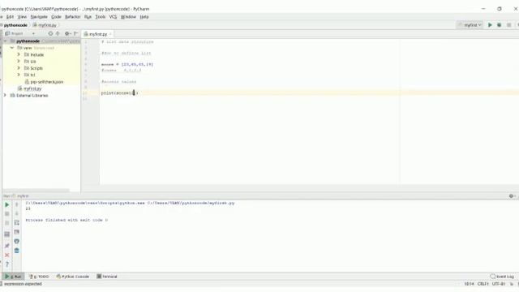Clear console output with trash icon
This screenshot has width=519, height=292.
(x=16, y=251)
